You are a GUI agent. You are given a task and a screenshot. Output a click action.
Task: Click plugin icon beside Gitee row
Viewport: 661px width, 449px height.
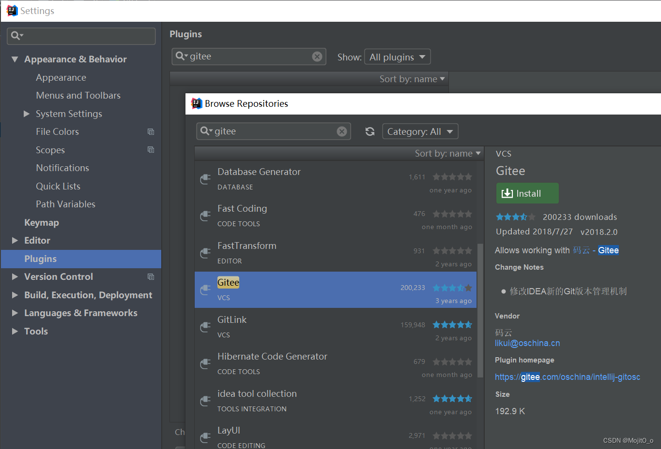205,290
